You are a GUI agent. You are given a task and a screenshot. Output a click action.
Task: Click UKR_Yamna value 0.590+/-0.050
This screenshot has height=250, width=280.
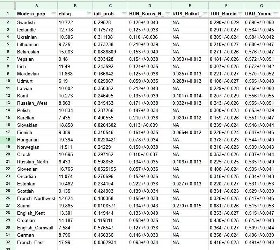261,22
